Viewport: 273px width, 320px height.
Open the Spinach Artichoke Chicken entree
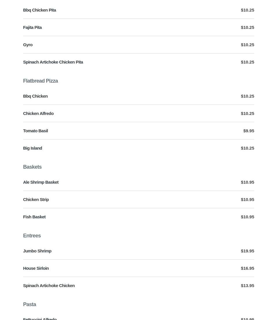tap(49, 286)
